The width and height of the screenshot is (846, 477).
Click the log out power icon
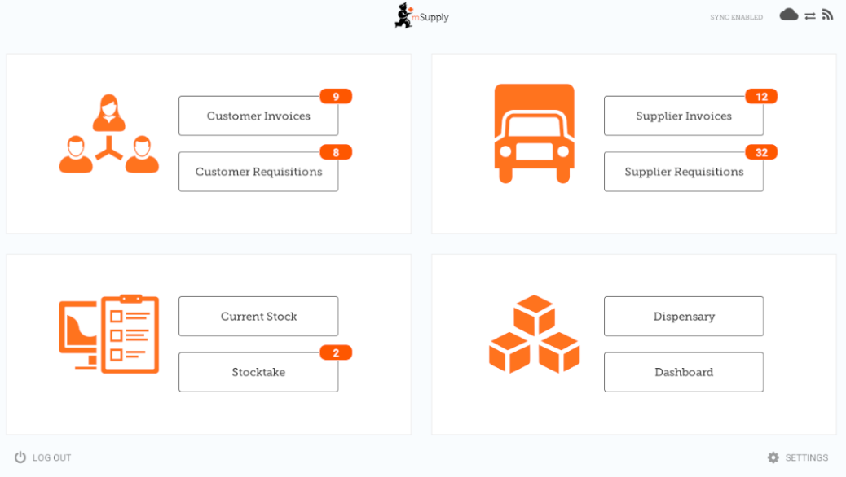pyautogui.click(x=20, y=457)
